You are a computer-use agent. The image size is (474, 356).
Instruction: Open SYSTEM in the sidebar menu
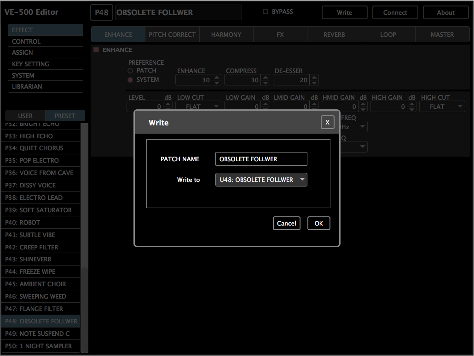tap(46, 75)
